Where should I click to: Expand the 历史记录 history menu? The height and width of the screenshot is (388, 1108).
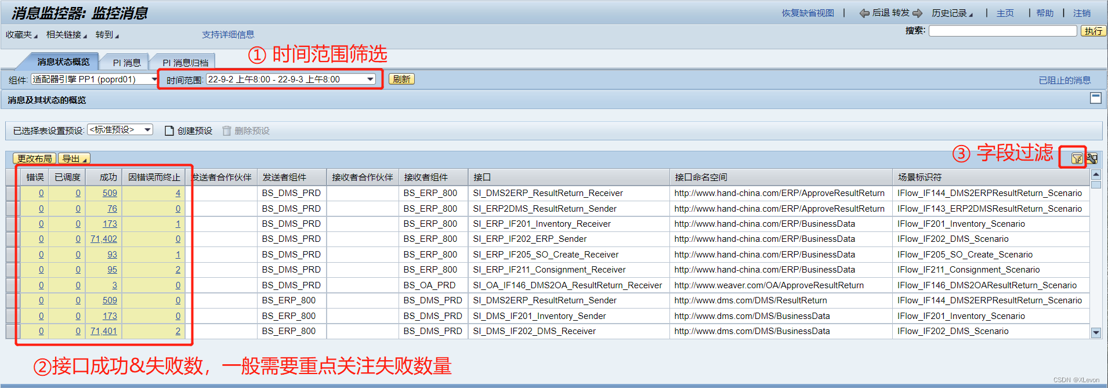(x=953, y=13)
